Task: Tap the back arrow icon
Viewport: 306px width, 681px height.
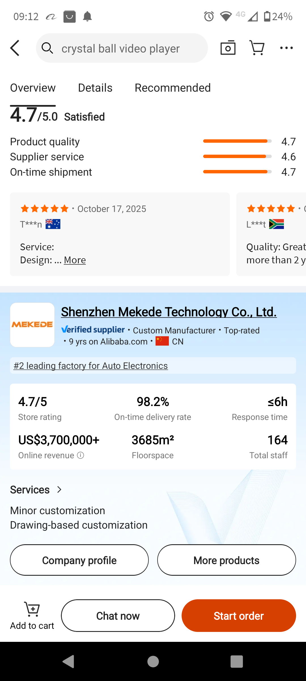Action: pyautogui.click(x=15, y=48)
